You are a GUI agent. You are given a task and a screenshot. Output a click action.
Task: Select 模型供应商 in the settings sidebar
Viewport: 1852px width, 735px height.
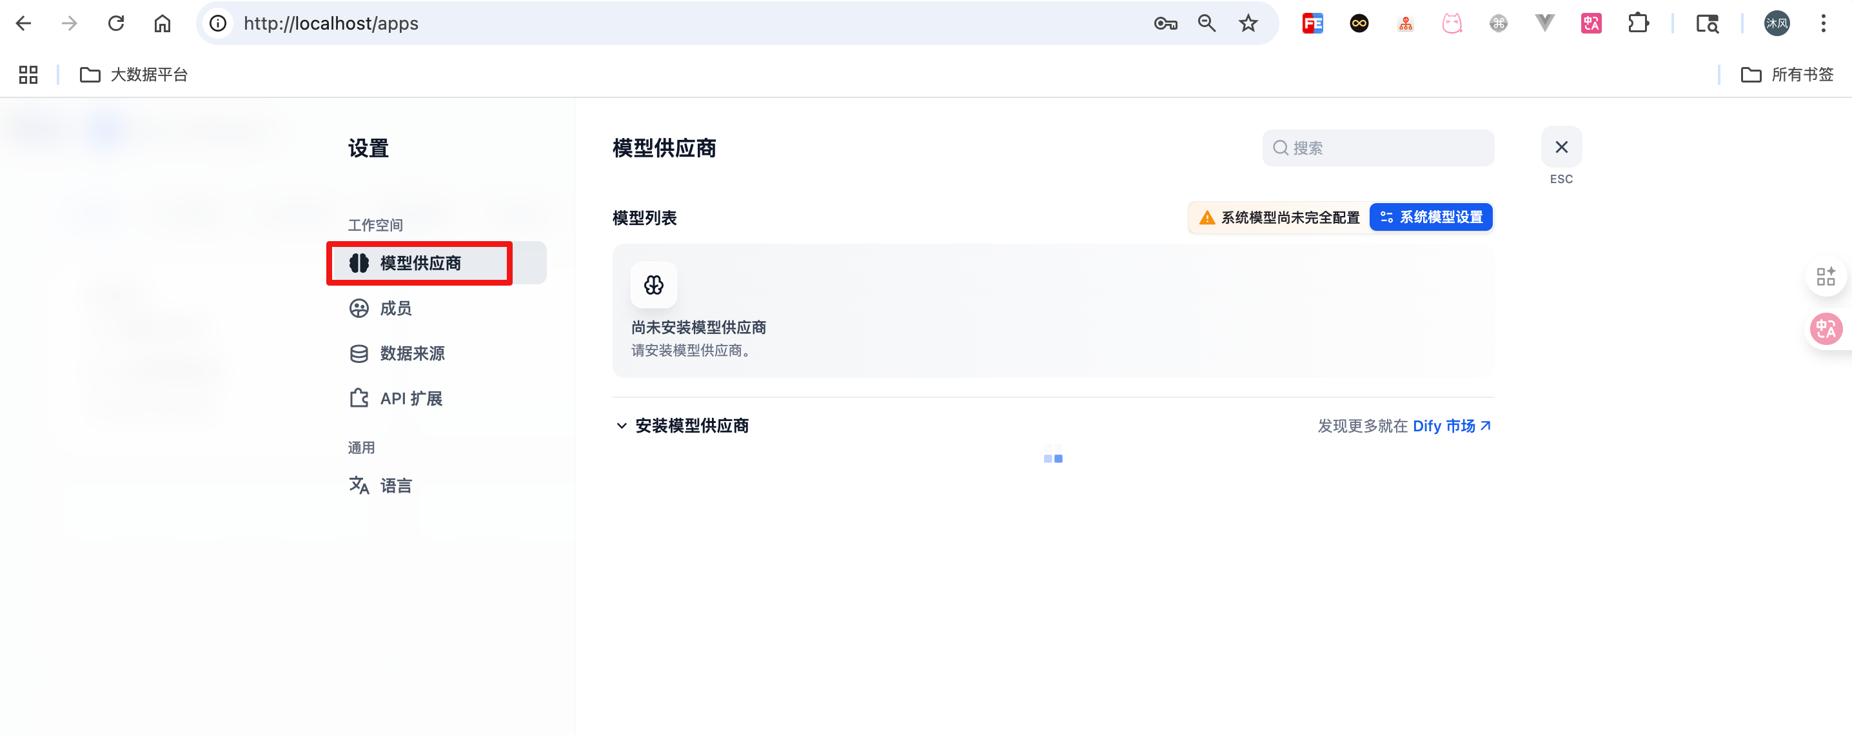click(x=419, y=263)
